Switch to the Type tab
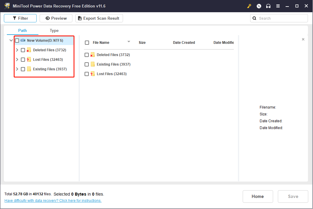This screenshot has width=313, height=209. (54, 30)
